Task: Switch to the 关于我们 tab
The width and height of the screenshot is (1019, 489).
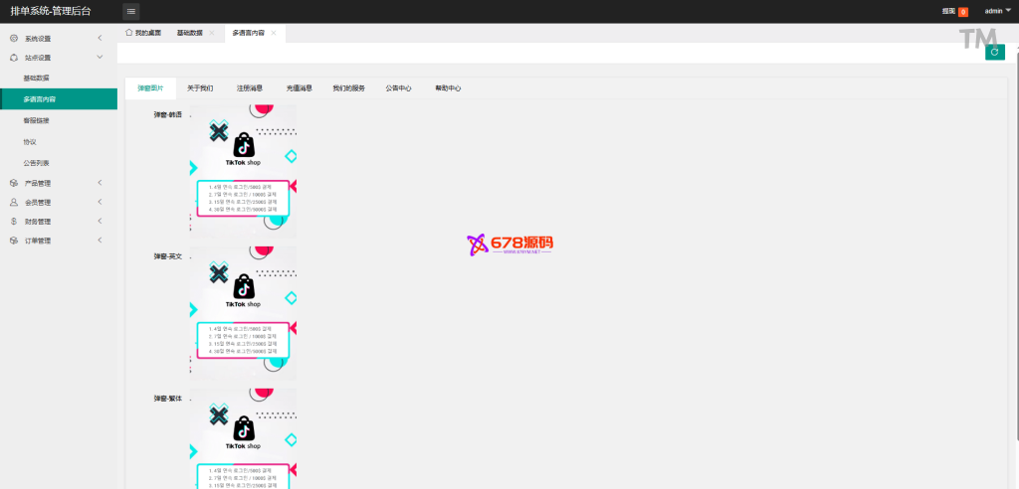Action: coord(200,87)
